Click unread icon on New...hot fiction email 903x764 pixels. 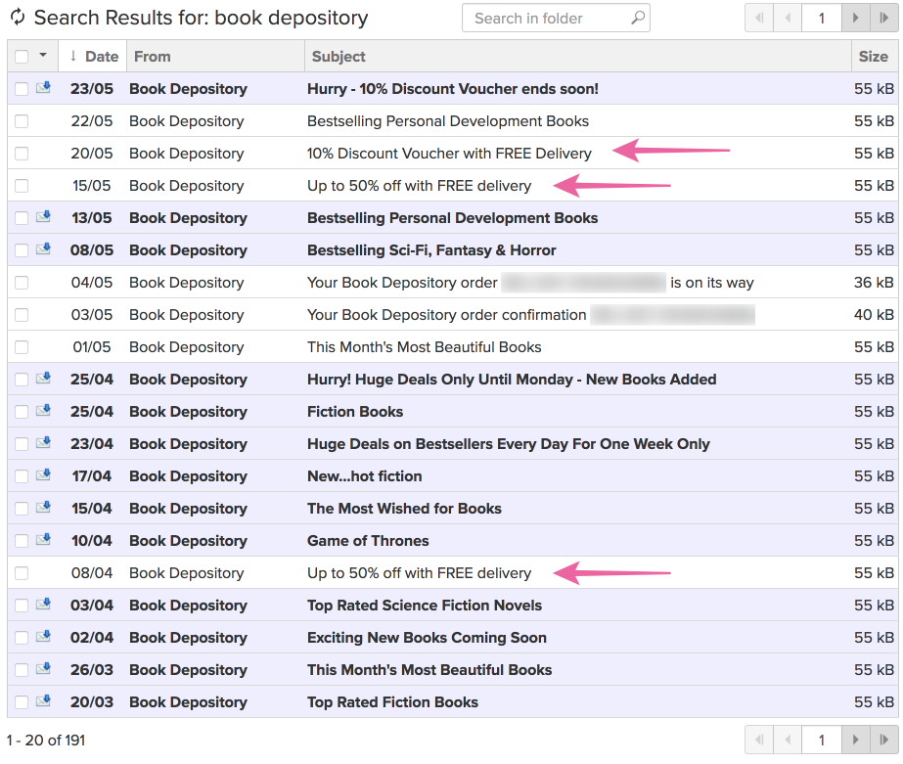point(43,474)
